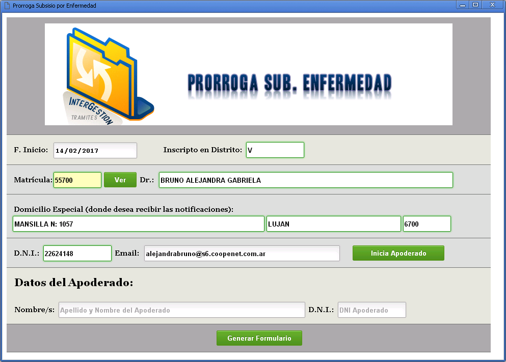Click the Apellido y Nombre del Apoderado field

(182, 310)
